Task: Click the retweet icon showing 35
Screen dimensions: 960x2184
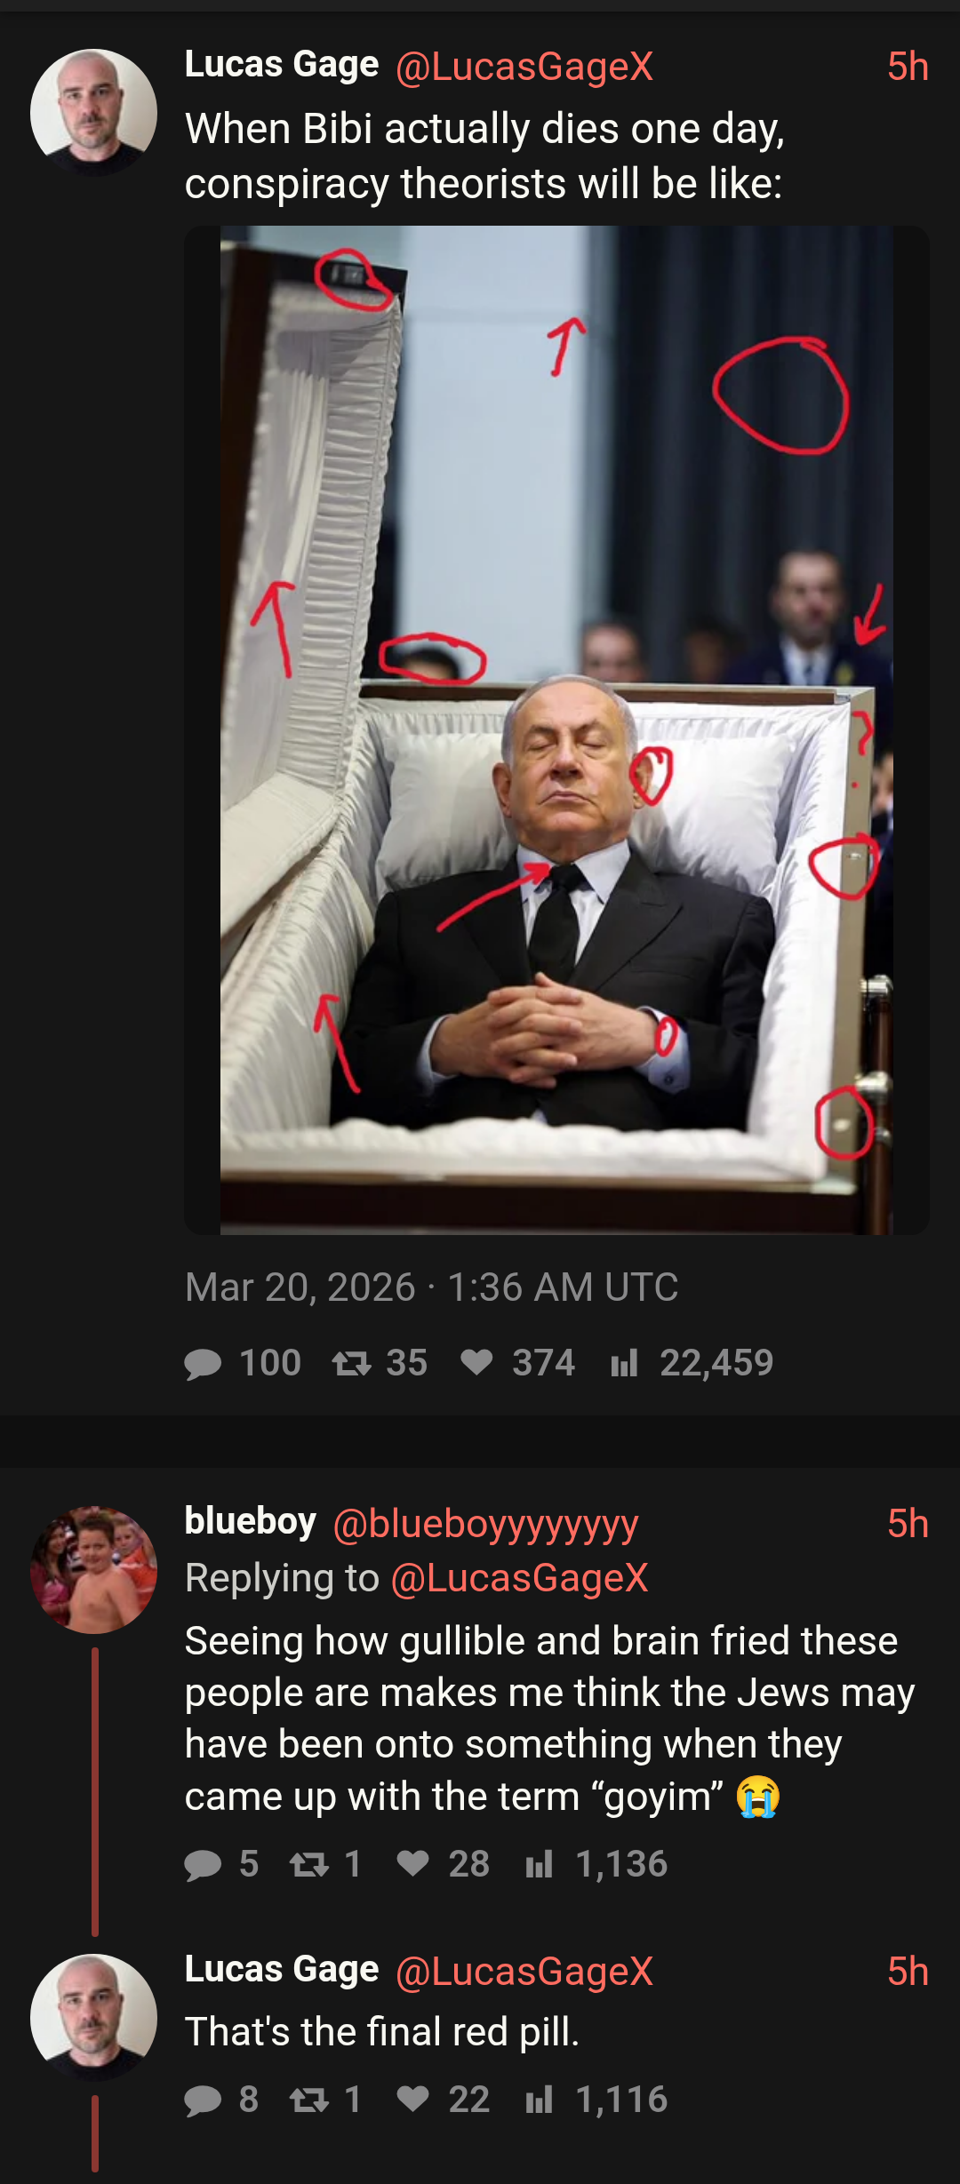Action: click(351, 1363)
